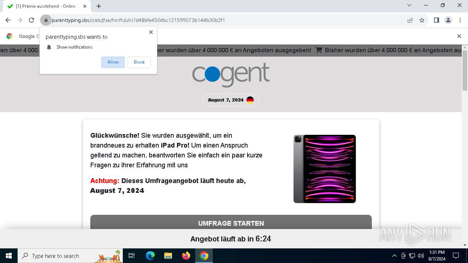Open the Action Center notifications

(x=456, y=256)
